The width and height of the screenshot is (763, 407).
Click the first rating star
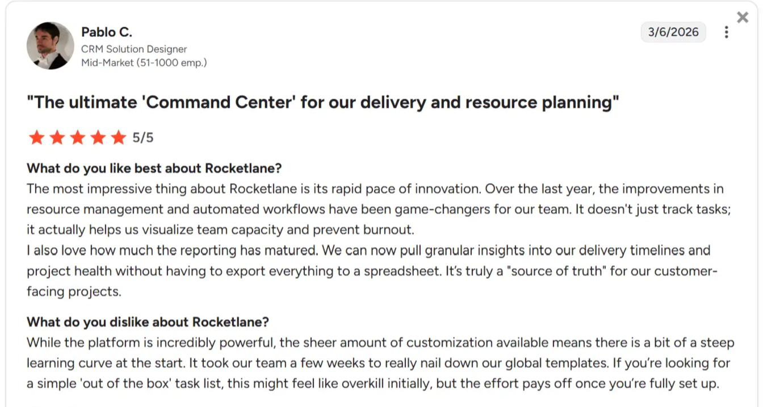[x=36, y=137]
